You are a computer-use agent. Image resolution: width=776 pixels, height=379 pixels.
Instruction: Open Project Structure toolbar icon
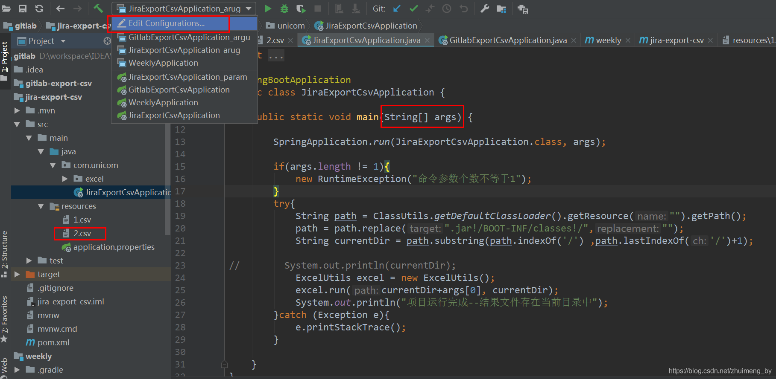[501, 9]
